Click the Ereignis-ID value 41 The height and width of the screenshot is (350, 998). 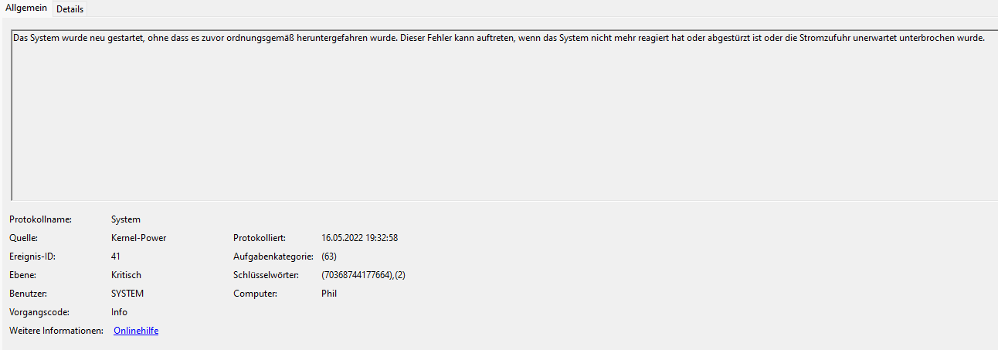pos(116,257)
